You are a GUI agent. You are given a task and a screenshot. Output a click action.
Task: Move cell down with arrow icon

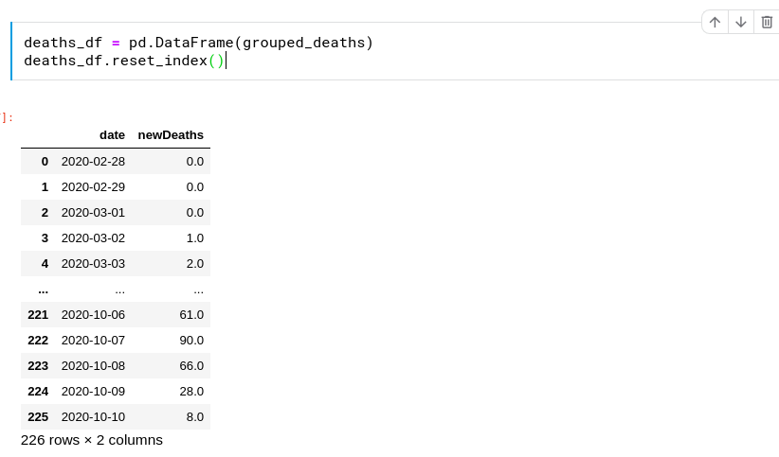[741, 23]
